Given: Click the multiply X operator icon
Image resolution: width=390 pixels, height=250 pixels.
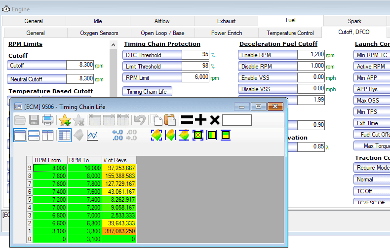Looking at the screenshot, I should [x=215, y=120].
